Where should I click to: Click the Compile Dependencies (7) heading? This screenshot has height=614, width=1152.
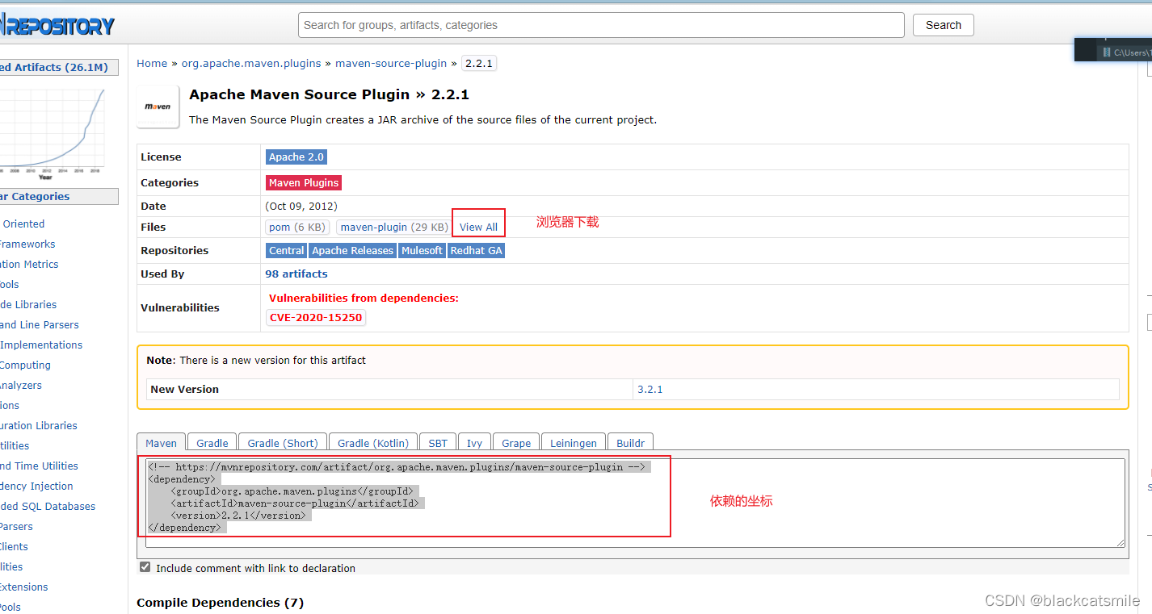[x=220, y=603]
